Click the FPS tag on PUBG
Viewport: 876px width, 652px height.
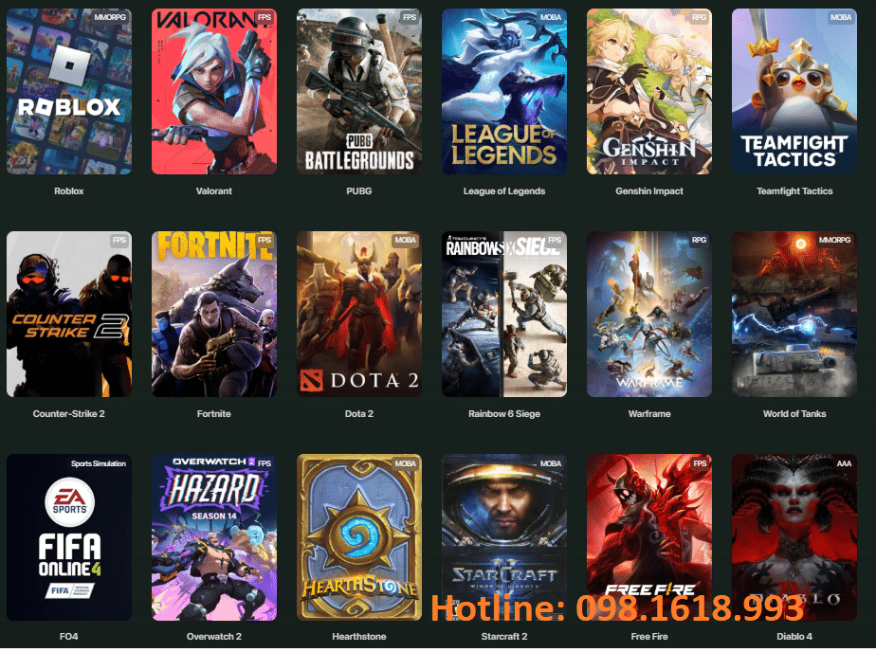[410, 17]
